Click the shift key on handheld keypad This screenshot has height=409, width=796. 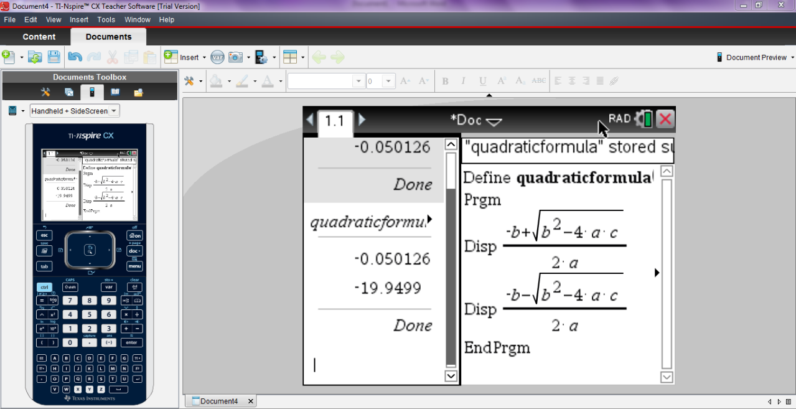[70, 287]
